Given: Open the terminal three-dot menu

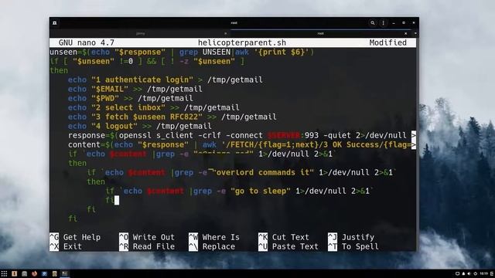Looking at the screenshot, I should [384, 23].
